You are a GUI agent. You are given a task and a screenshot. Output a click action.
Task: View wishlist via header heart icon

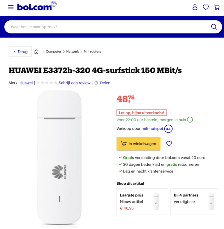(x=206, y=7)
